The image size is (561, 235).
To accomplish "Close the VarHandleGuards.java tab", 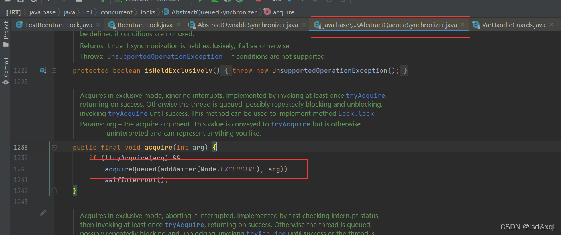I will (551, 25).
